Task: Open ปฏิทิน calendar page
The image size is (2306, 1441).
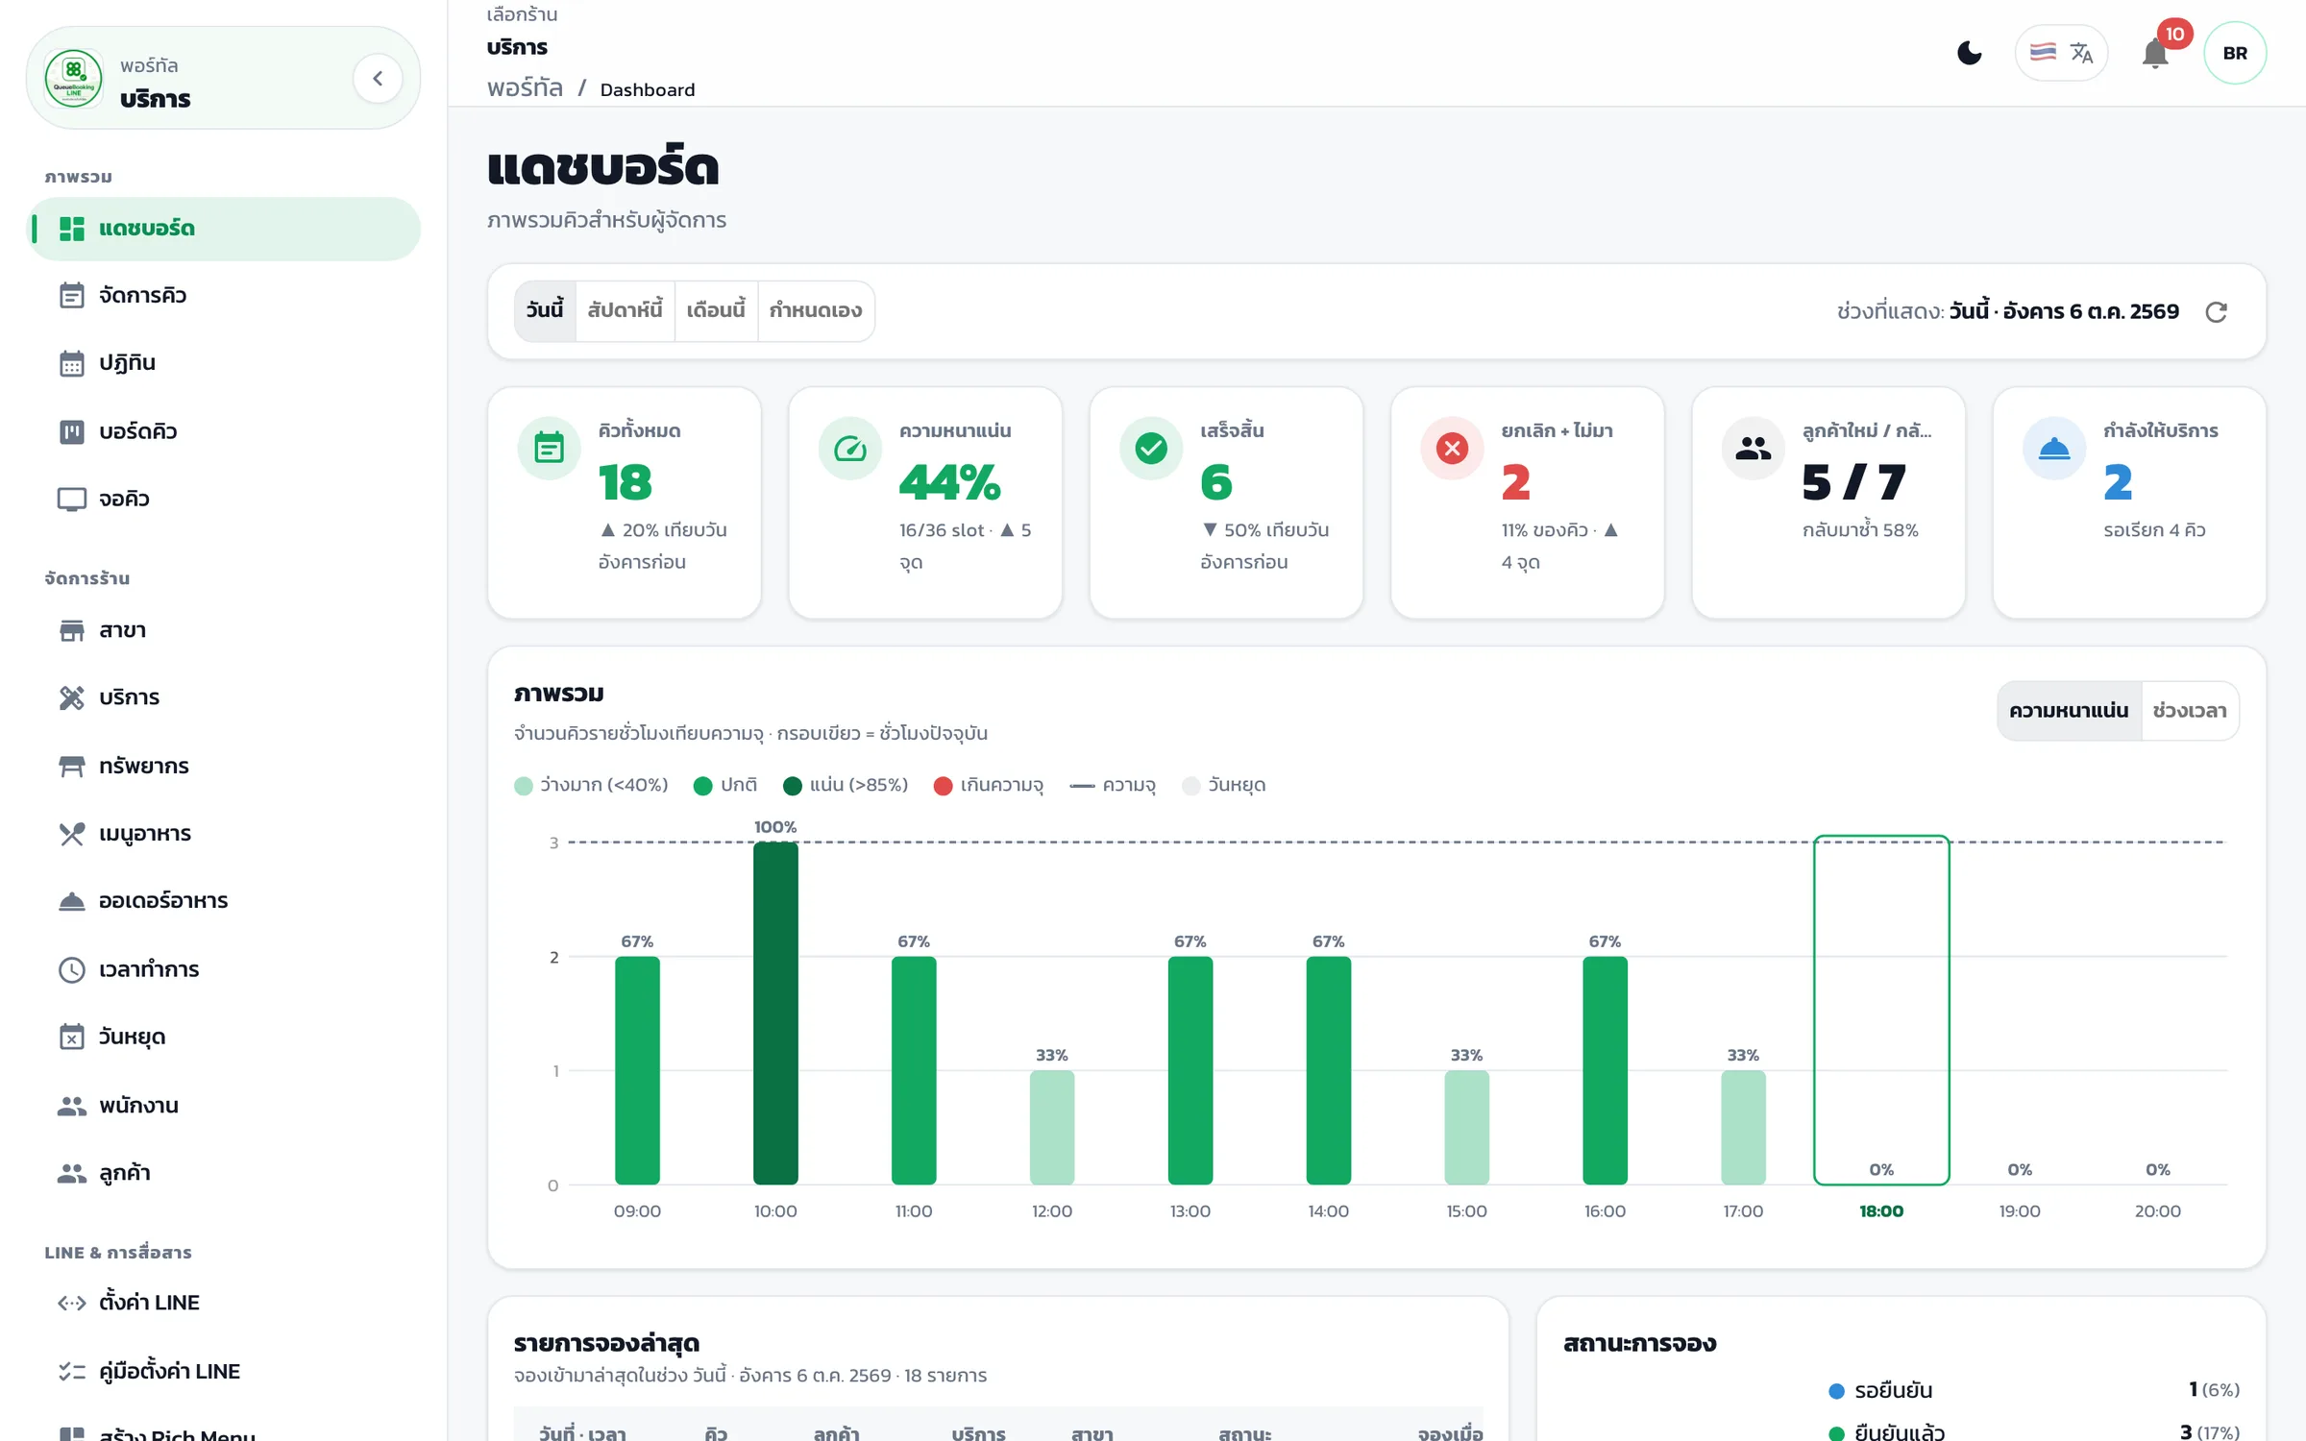Action: tap(224, 363)
